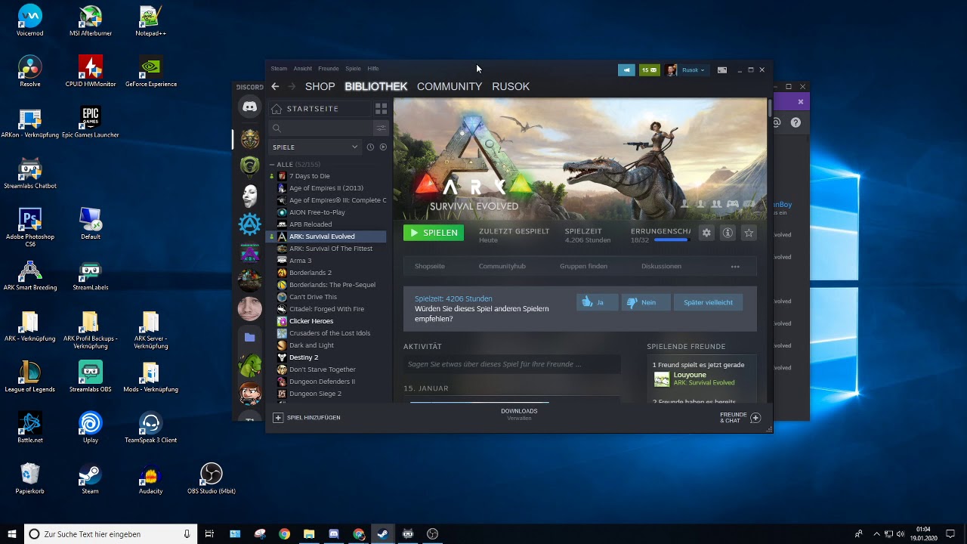
Task: Click Task View button on taskbar
Action: pyautogui.click(x=209, y=534)
